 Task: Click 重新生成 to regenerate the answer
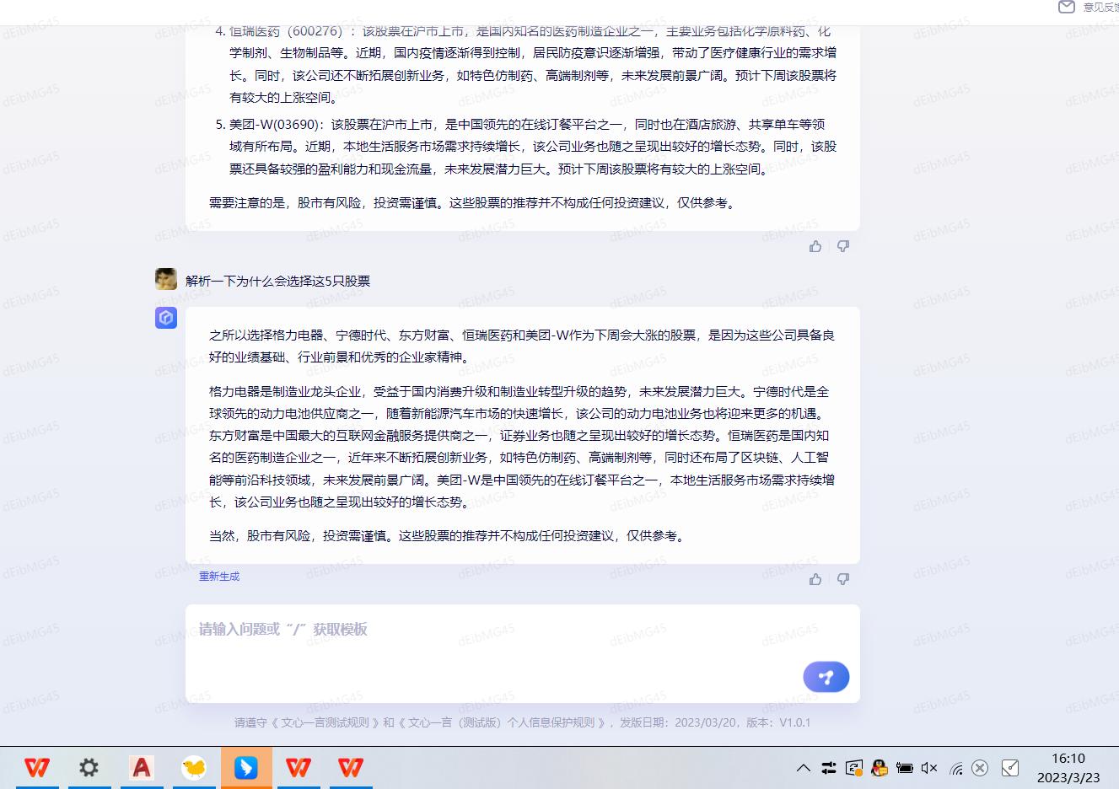(218, 576)
